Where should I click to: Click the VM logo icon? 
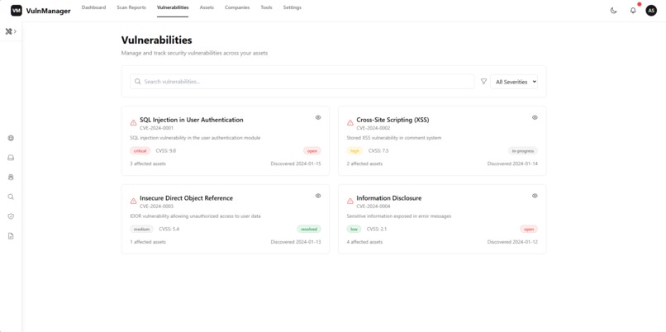click(17, 11)
